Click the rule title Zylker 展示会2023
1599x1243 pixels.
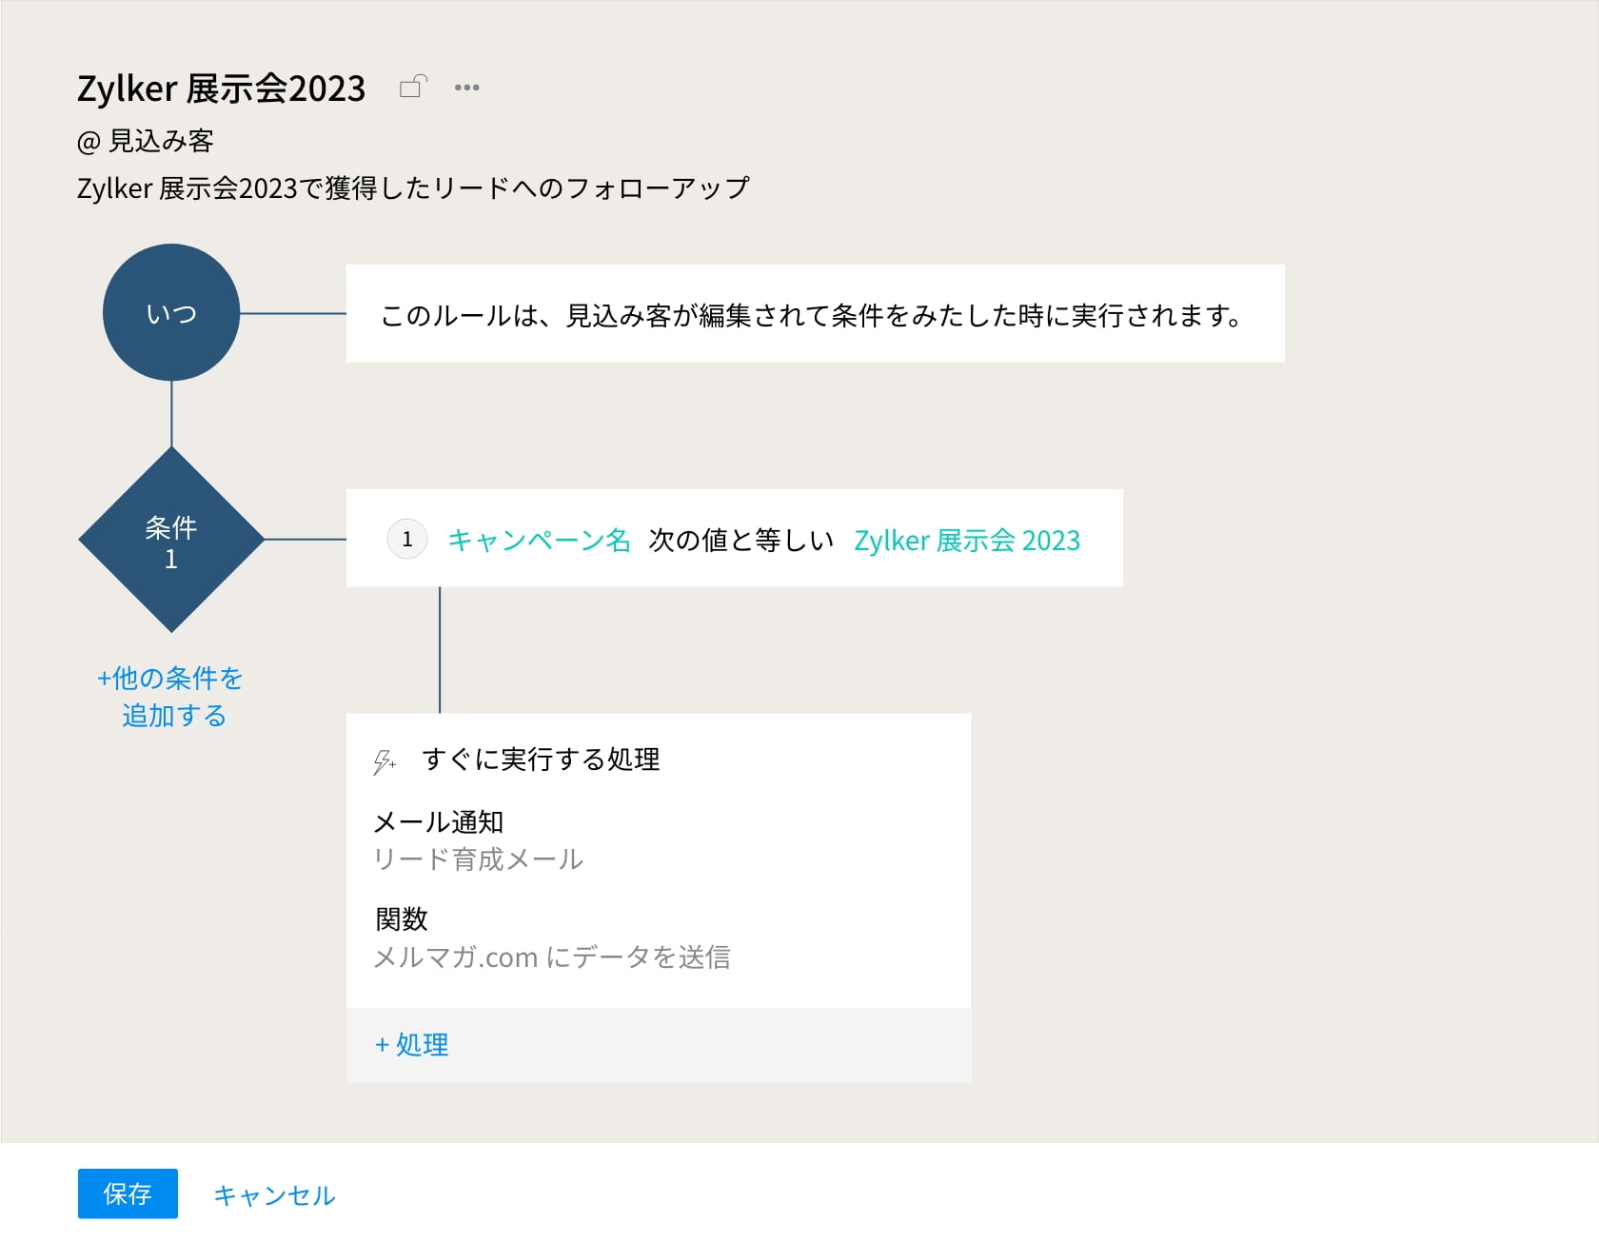(x=221, y=89)
